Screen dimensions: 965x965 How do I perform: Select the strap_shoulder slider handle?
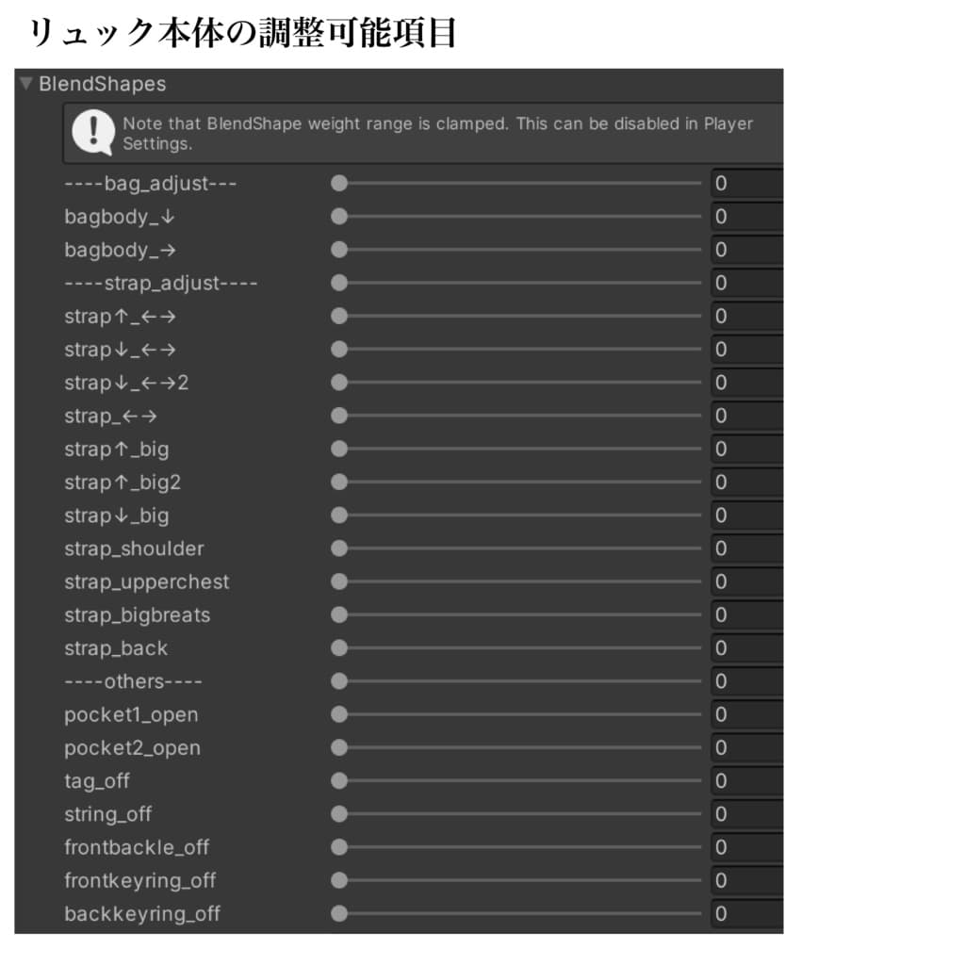point(338,548)
